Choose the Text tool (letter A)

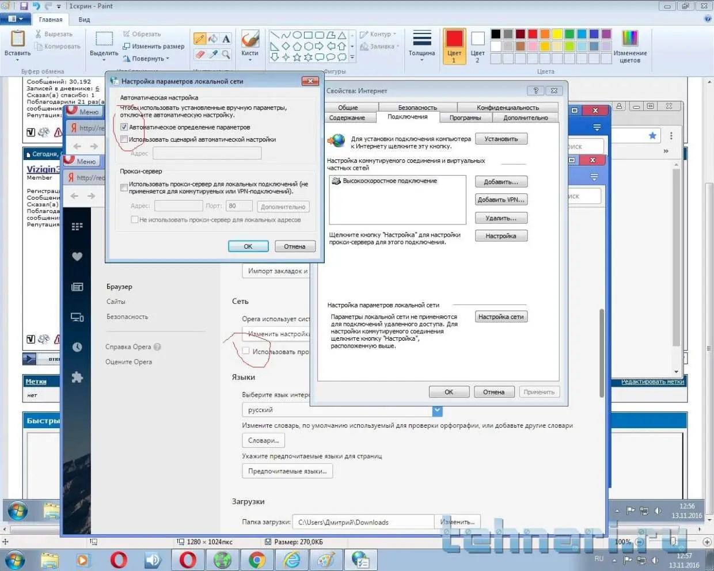pyautogui.click(x=226, y=39)
